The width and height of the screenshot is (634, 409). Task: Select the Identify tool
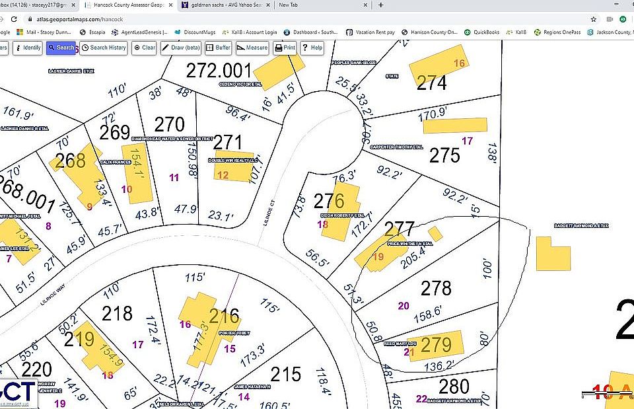tap(28, 48)
